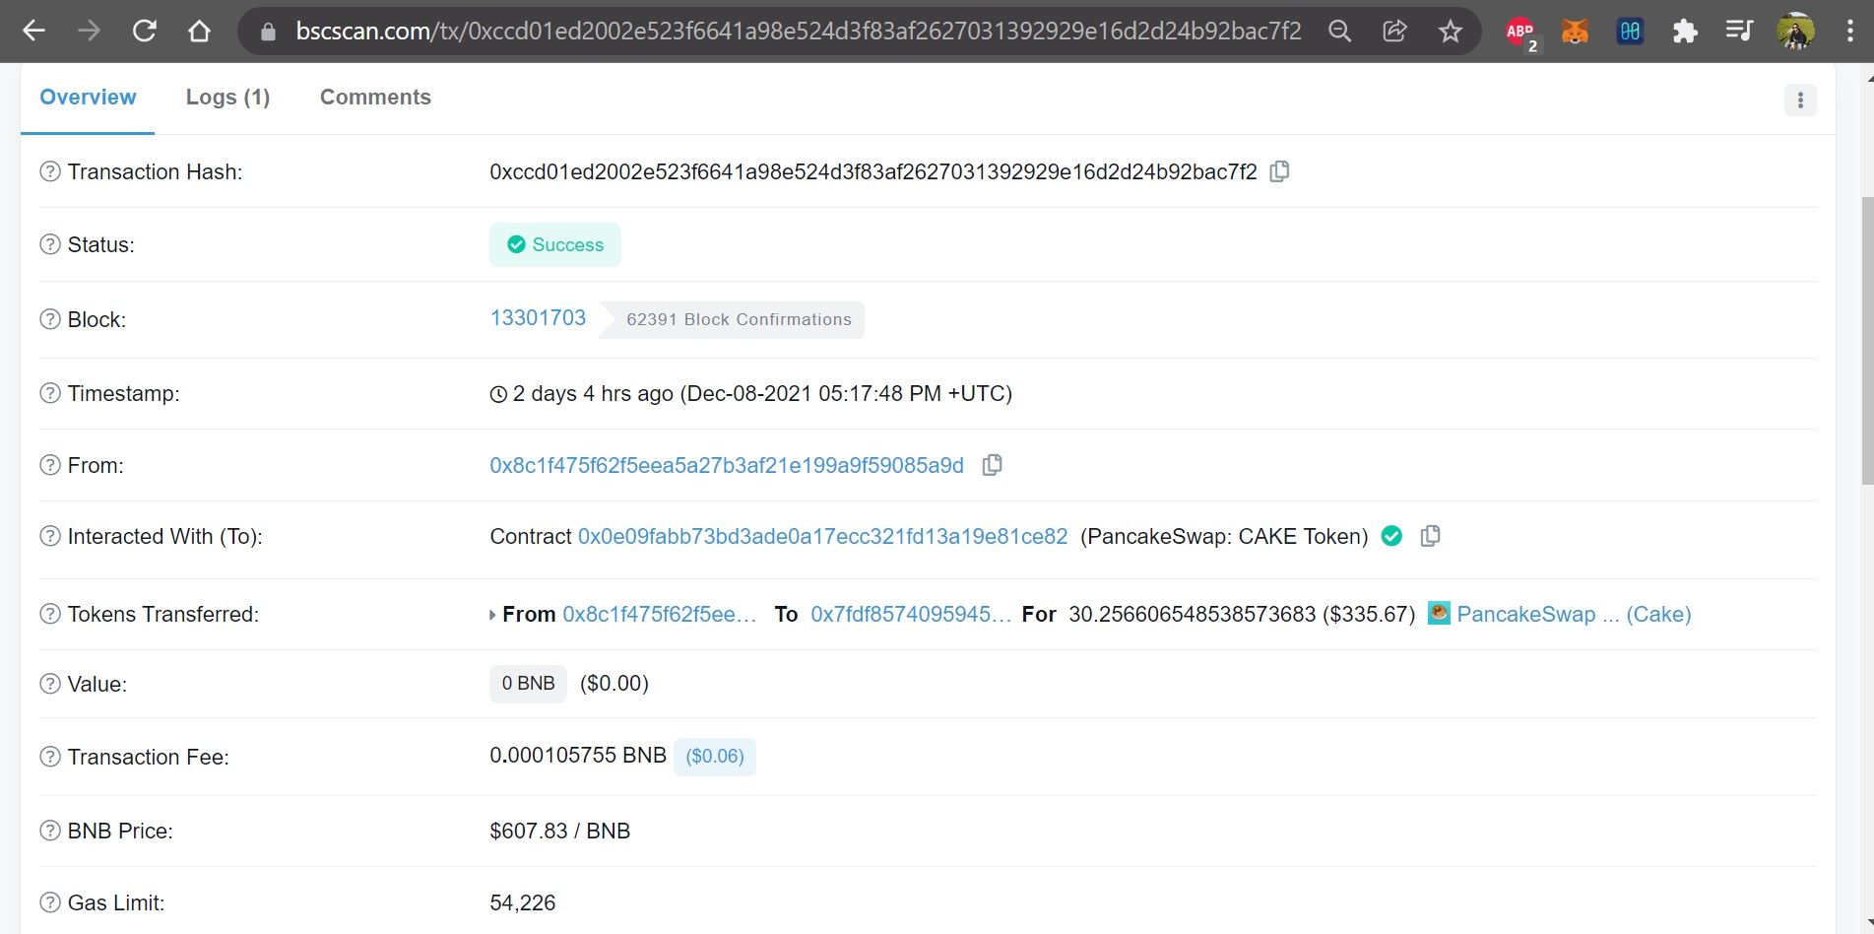
Task: Bookmark this page with the star icon
Action: click(1450, 32)
